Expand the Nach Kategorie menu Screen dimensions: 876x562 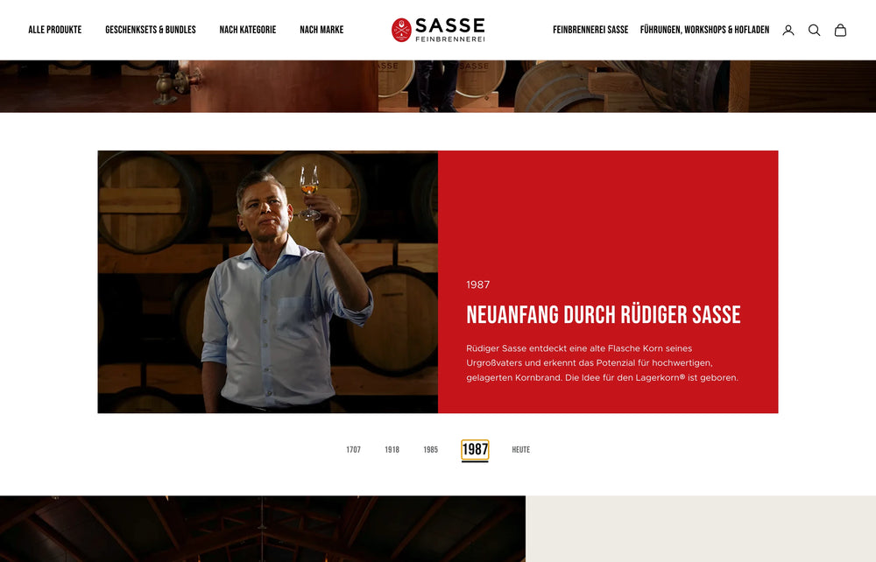click(x=248, y=30)
